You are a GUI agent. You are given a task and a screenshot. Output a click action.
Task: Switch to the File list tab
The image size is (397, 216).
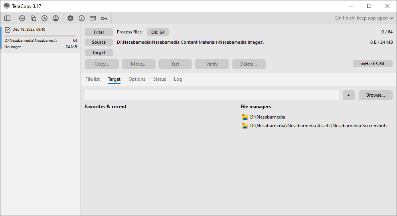tap(93, 79)
